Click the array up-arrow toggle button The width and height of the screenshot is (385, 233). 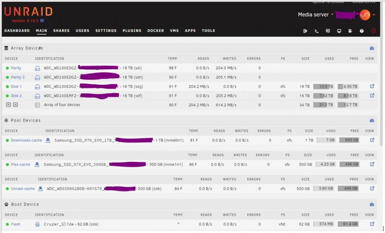(15, 105)
